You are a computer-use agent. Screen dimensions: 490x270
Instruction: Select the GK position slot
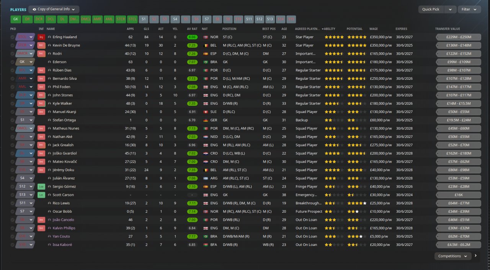(x=16, y=19)
